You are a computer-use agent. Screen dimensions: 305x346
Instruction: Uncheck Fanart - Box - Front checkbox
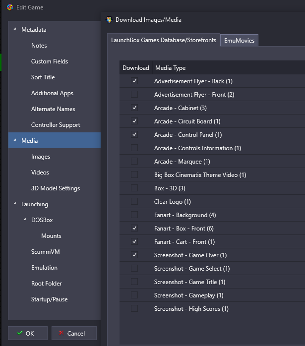(x=134, y=228)
